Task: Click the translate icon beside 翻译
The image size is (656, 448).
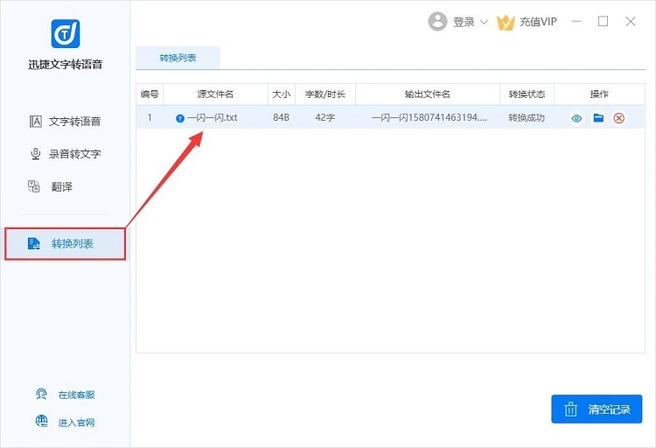Action: pyautogui.click(x=34, y=186)
